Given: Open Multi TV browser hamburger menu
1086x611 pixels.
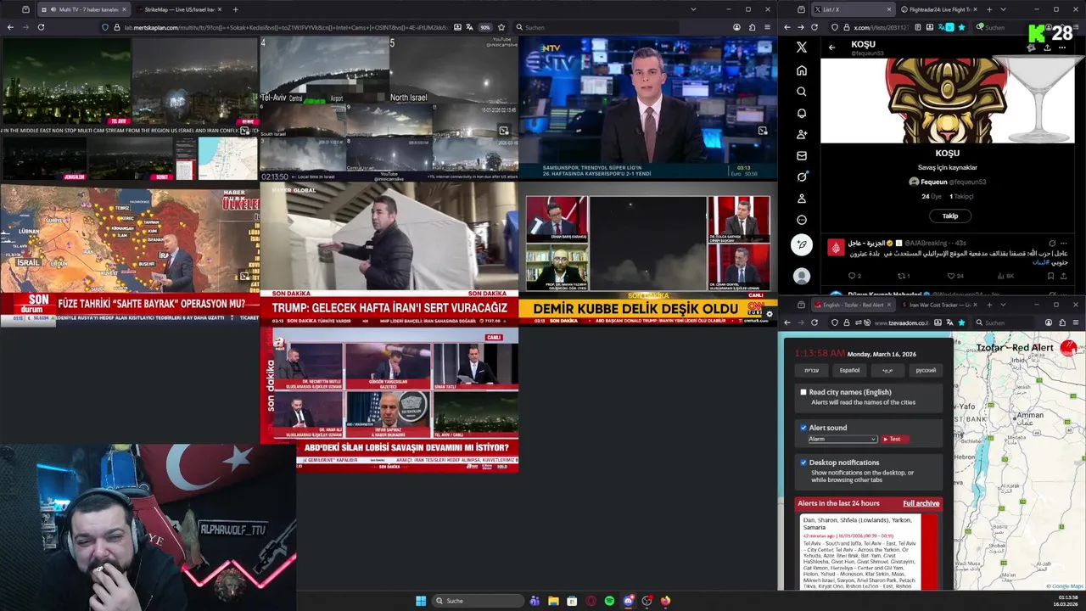Looking at the screenshot, I should pos(768,27).
